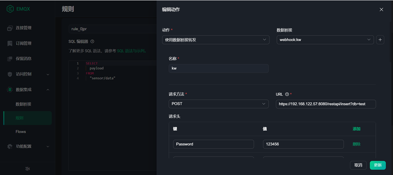Screen dimensions: 393x175
Task: Add a new data bridge with plus button
Action: (380, 40)
